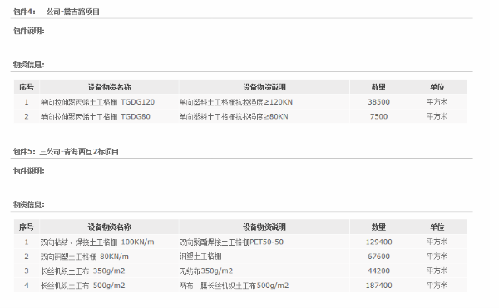The image size is (499, 308).
Task: Select the 无纺布350g/m2 description cell
Action: click(x=264, y=271)
